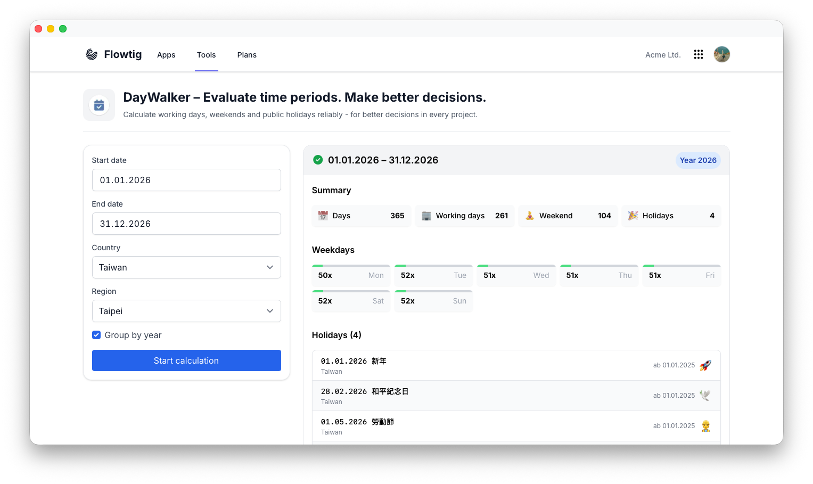Screen dimensions: 813x484
Task: Click the 50x Mon progress bar card
Action: [351, 275]
